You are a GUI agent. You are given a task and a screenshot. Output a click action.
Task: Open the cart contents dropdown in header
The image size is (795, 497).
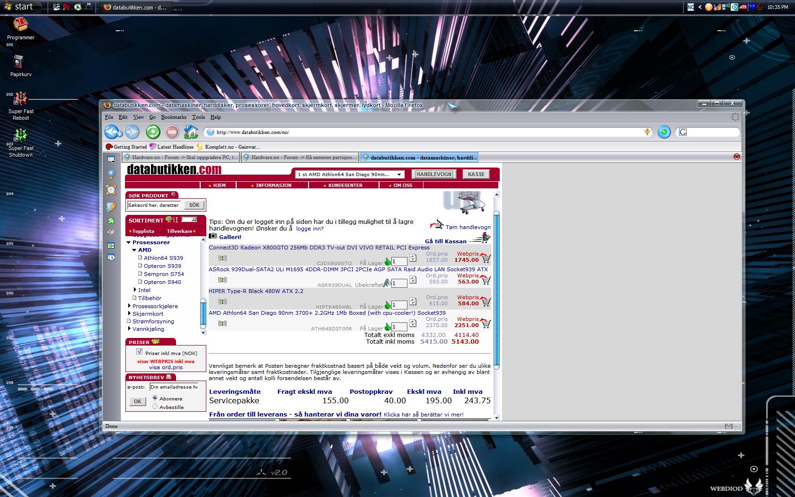(350, 174)
